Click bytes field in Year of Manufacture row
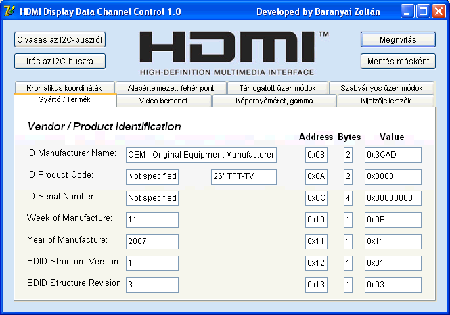 [x=348, y=241]
